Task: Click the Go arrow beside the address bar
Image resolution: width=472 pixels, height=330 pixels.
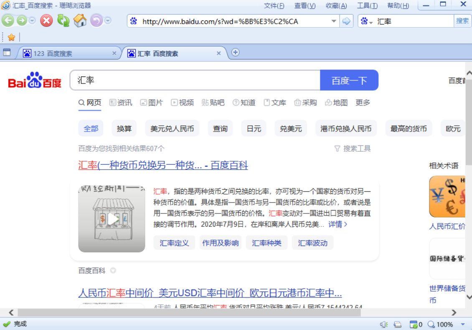Action: 346,21
